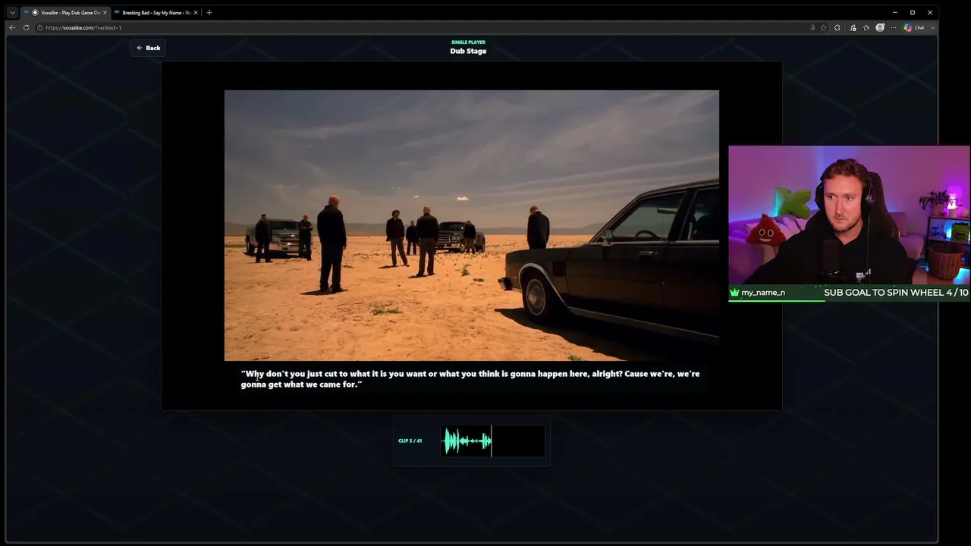Click the green audio waveform

click(467, 441)
